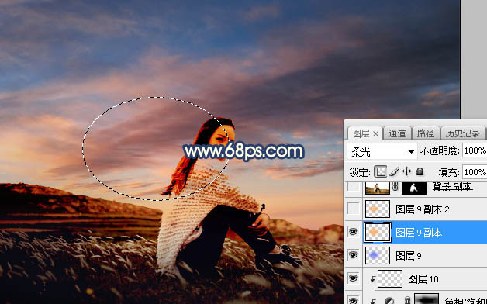Image resolution: width=487 pixels, height=304 pixels.
Task: Hide the 色相/饱和度 adjustment layer
Action: (353, 300)
